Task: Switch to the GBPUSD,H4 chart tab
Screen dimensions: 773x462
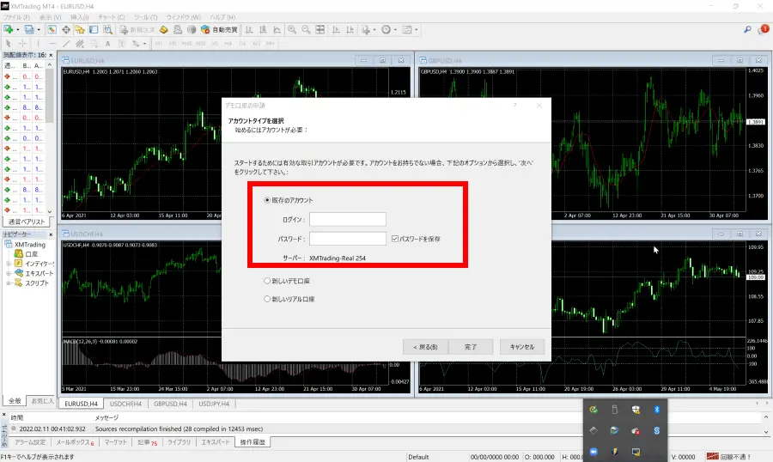Action: [x=170, y=404]
